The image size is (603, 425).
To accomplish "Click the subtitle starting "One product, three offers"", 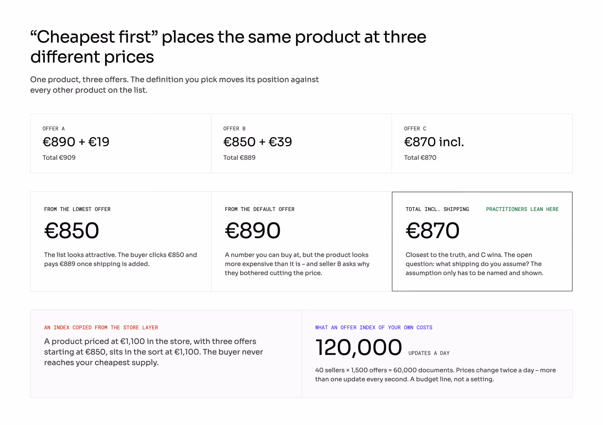I will 174,85.
